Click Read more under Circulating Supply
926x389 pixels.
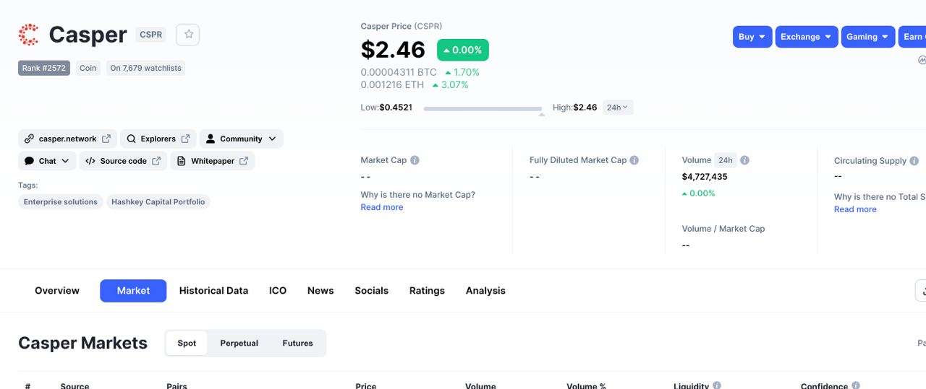tap(855, 209)
